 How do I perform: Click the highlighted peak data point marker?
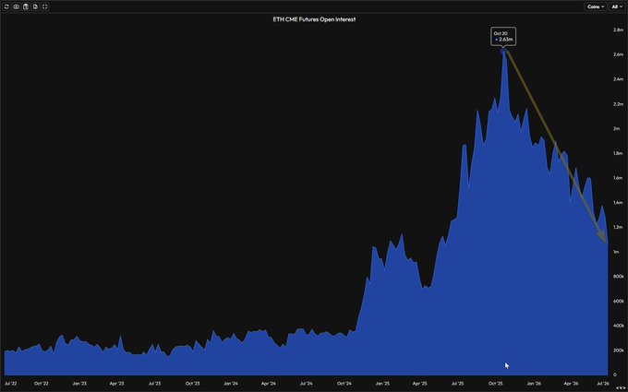click(504, 51)
